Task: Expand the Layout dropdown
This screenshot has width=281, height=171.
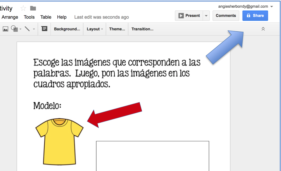Action: pos(95,29)
